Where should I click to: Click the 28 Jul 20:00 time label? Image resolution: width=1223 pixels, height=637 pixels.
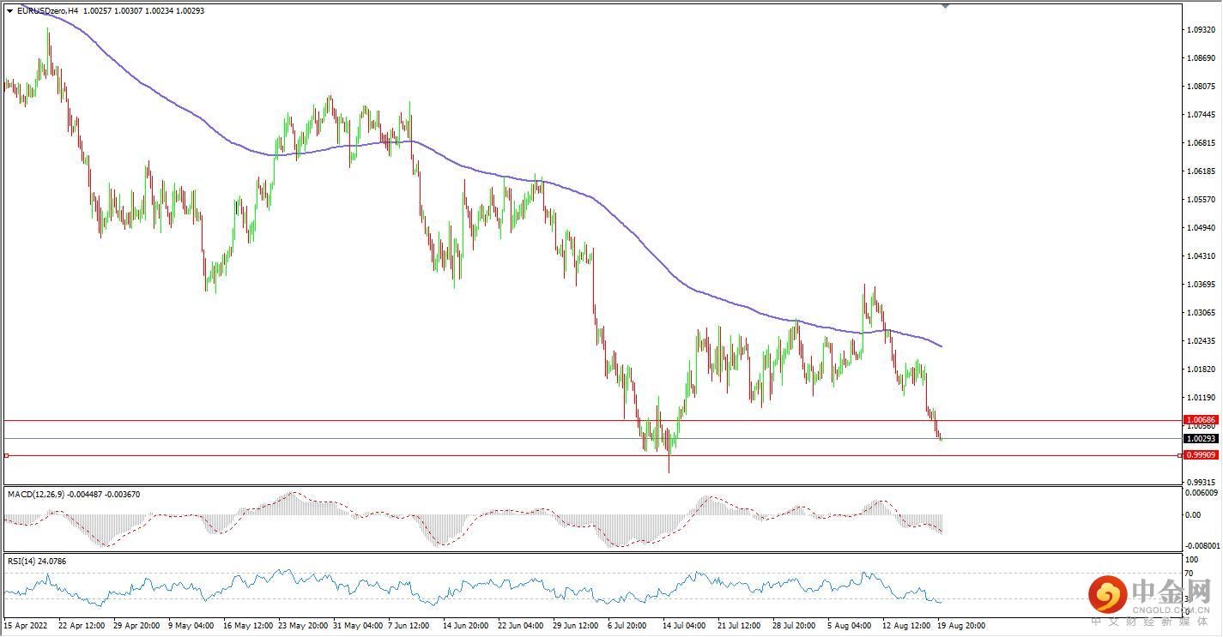coord(795,626)
